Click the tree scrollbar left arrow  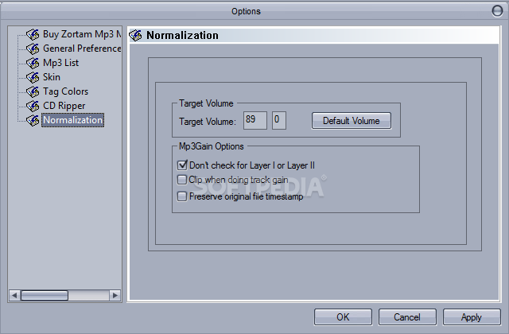14,295
